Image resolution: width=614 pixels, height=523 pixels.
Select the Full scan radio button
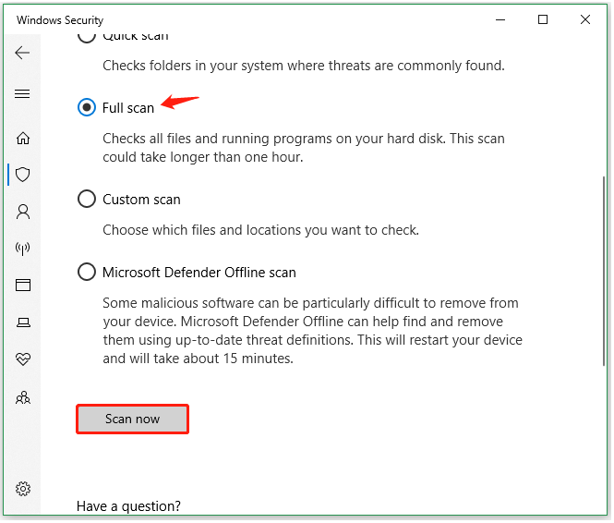point(87,108)
